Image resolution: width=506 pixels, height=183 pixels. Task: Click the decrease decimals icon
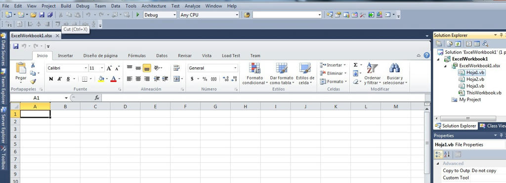pos(234,79)
